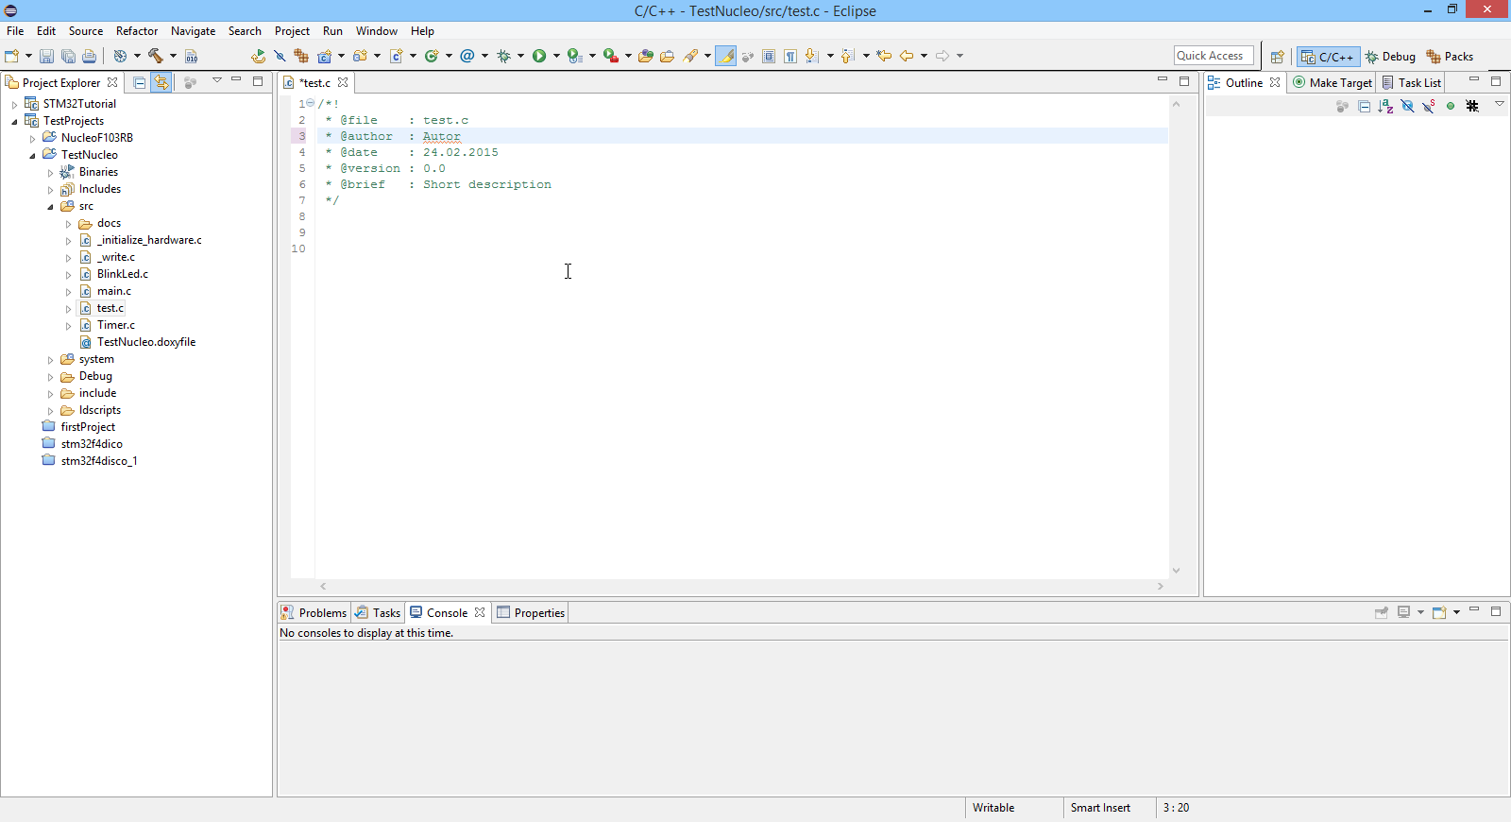Toggle Mark Occurrences highlighter button
Viewport: 1511px width, 822px height.
726,56
